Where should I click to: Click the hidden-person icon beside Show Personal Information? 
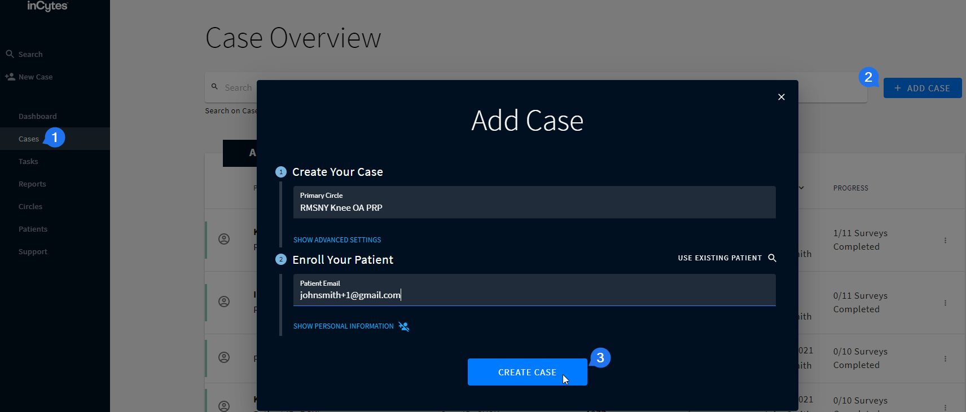404,326
